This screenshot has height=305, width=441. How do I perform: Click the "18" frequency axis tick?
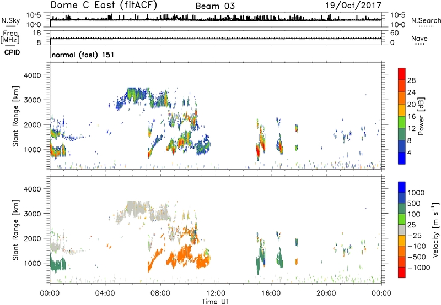(x=37, y=33)
